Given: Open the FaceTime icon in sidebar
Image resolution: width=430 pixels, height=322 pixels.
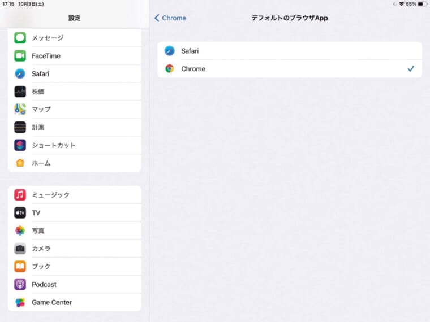Looking at the screenshot, I should pyautogui.click(x=20, y=56).
